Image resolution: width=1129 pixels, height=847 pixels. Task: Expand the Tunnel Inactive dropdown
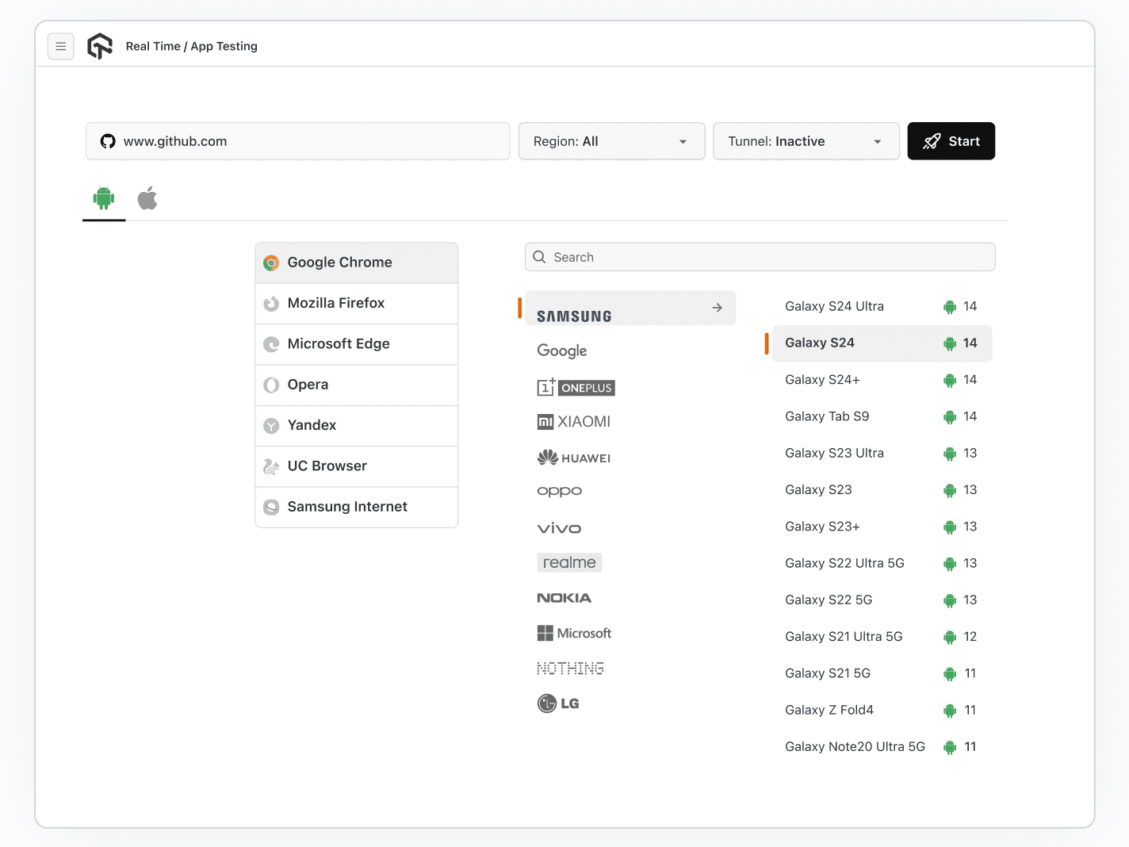(806, 141)
